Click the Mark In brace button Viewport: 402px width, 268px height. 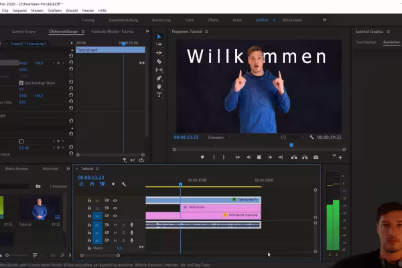(214, 157)
